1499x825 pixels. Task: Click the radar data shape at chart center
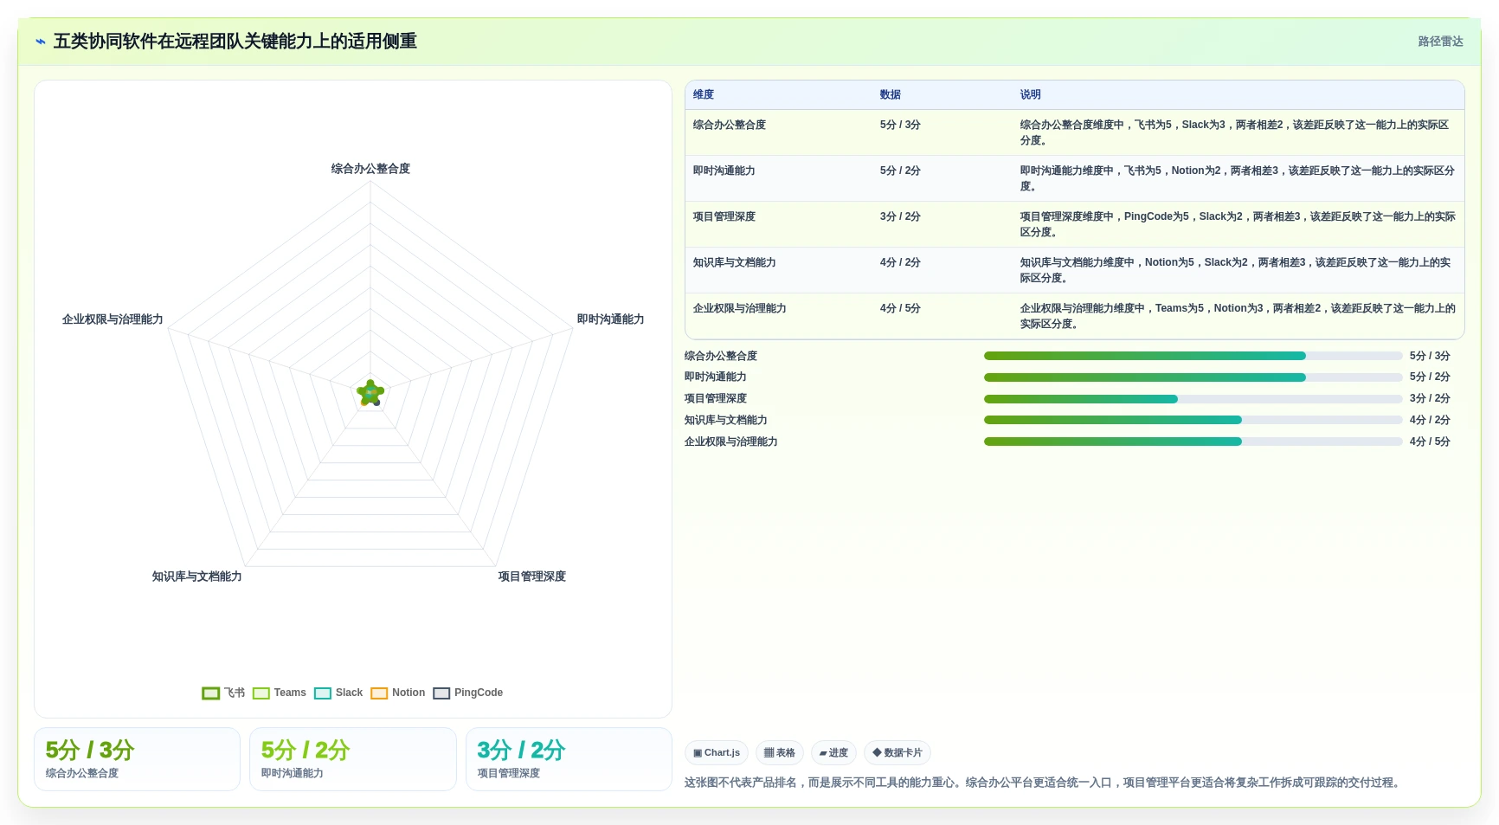370,393
